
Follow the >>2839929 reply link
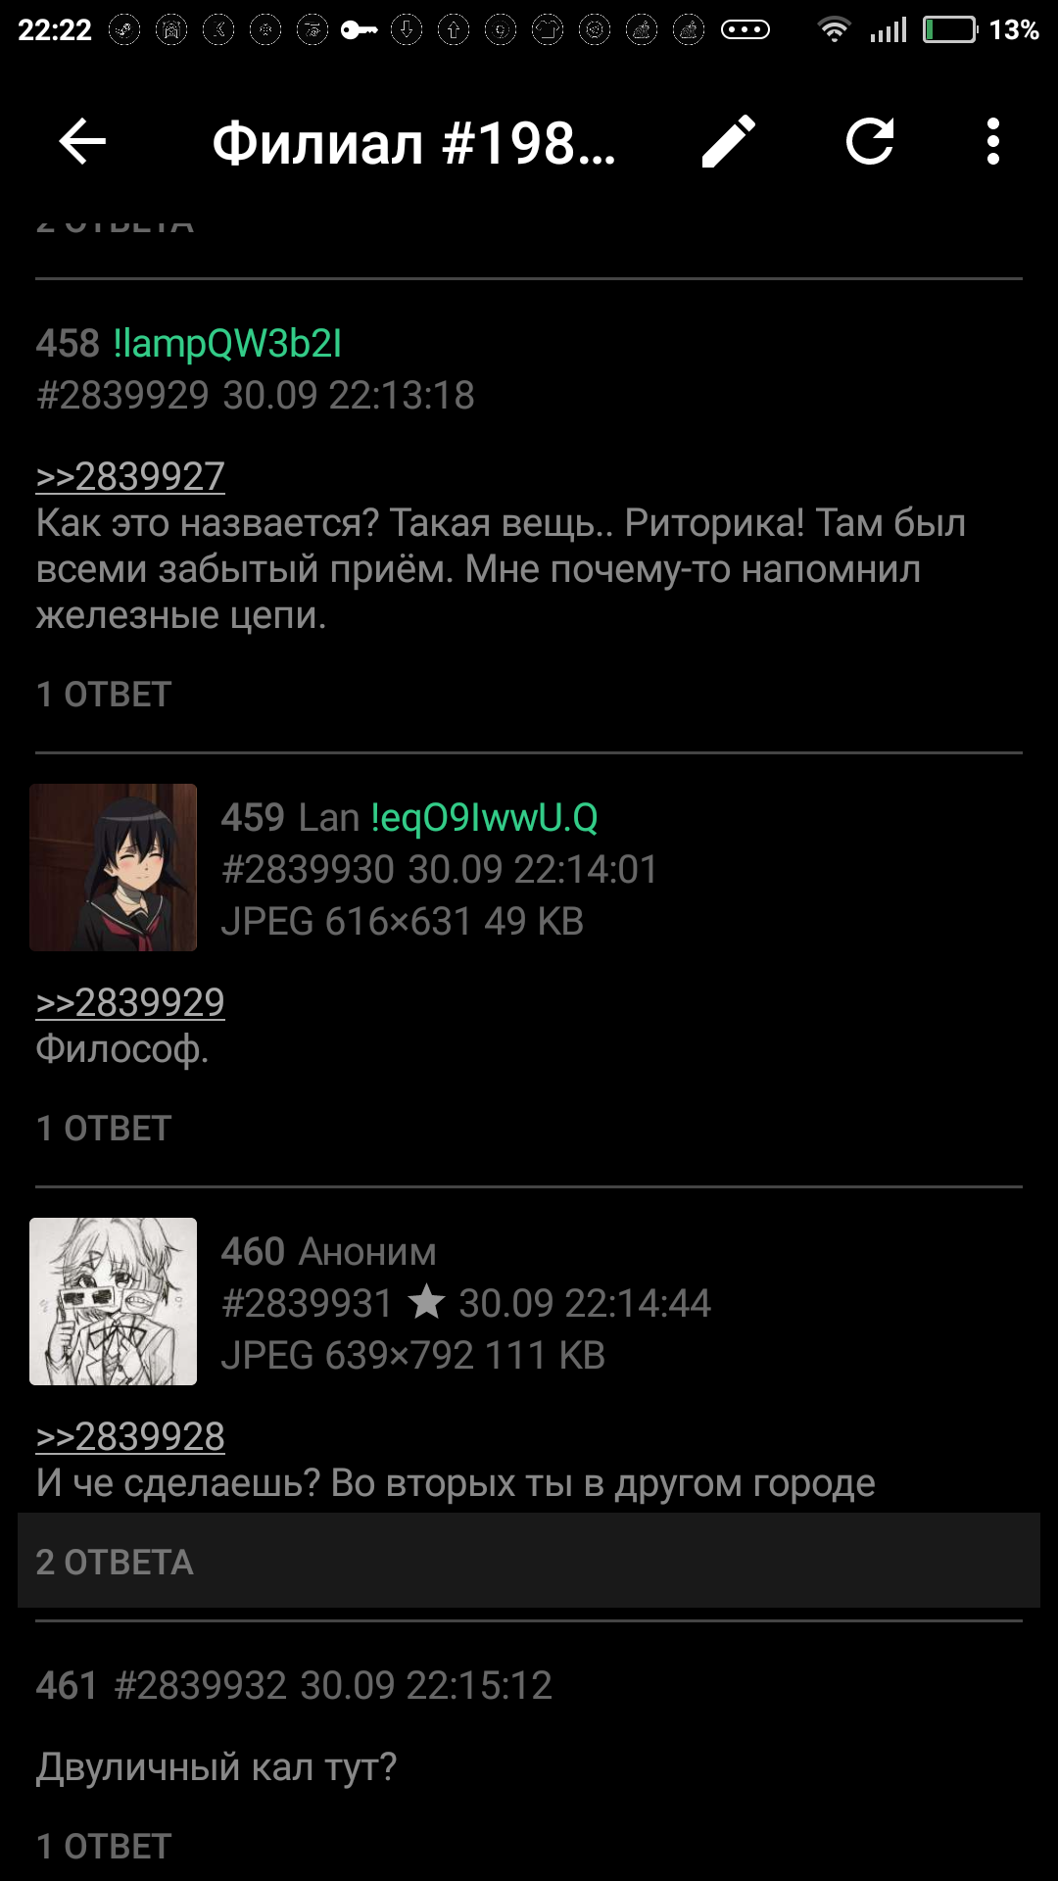coord(130,1003)
